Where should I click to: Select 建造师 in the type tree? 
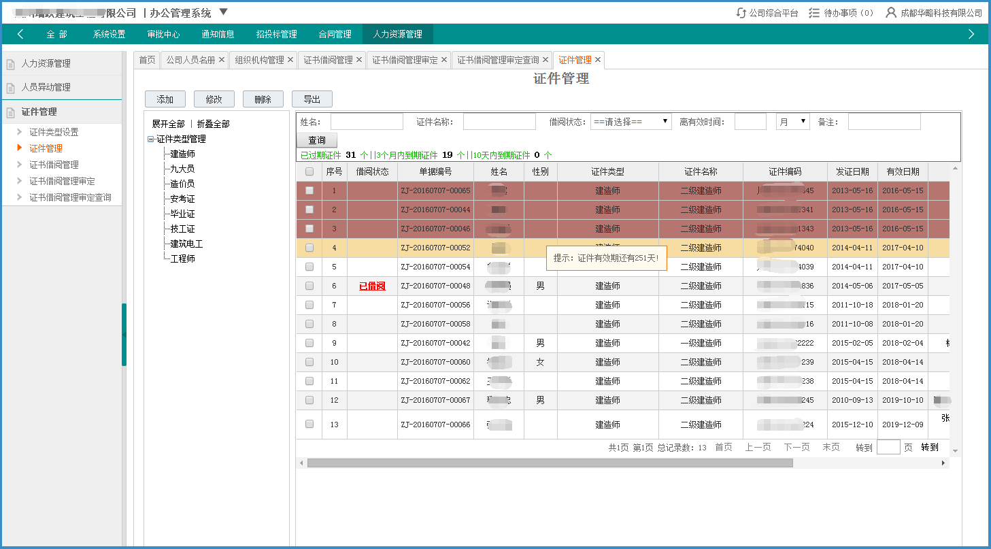click(182, 154)
